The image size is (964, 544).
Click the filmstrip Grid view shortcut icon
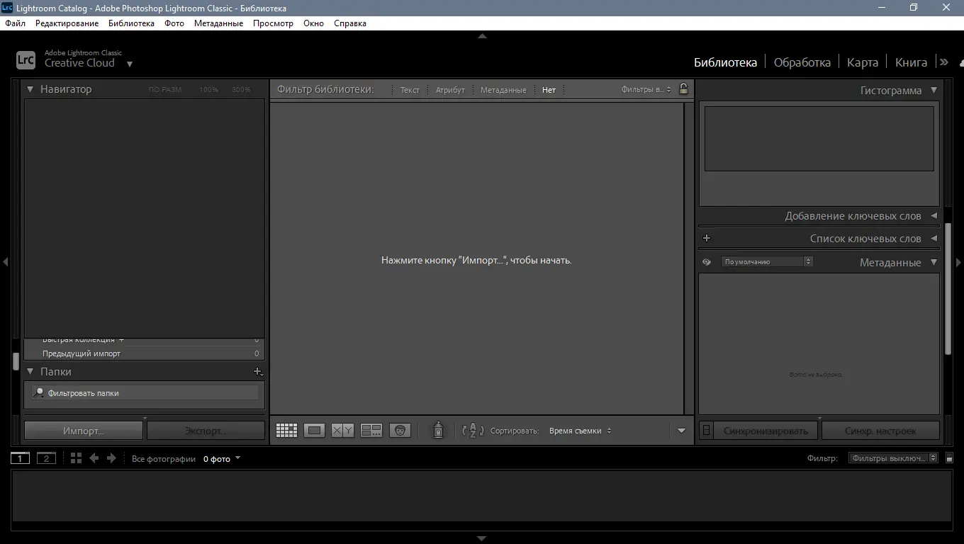[77, 458]
